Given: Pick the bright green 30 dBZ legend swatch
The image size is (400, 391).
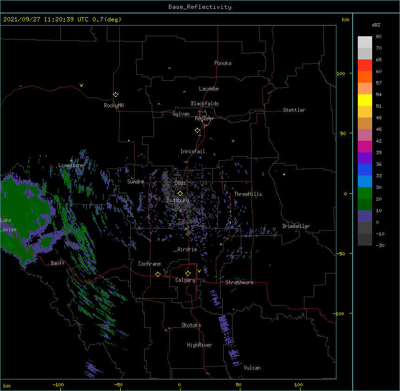Looking at the screenshot, I should pos(365,193).
